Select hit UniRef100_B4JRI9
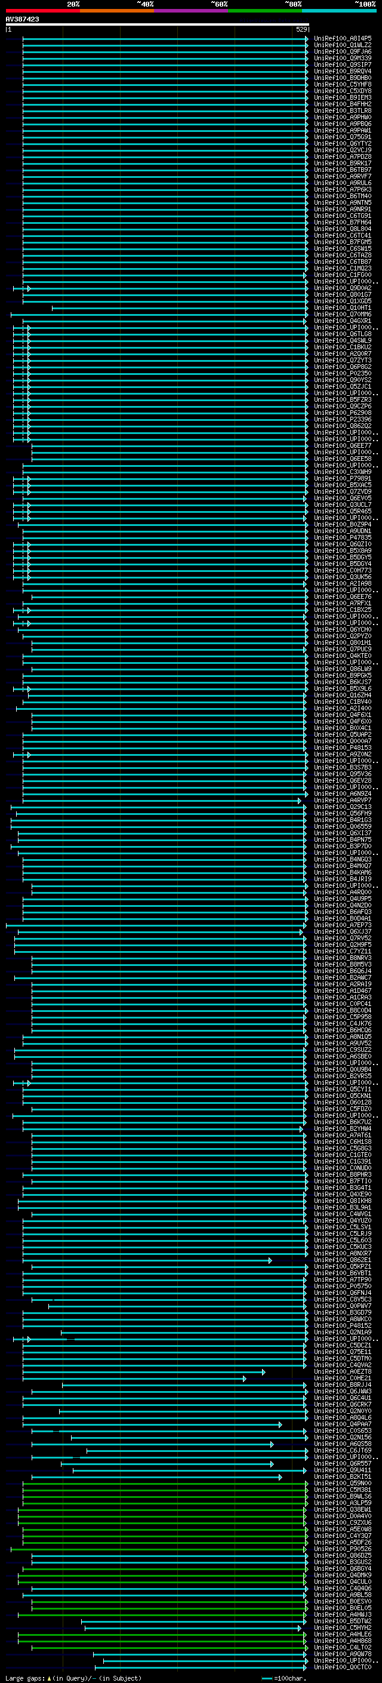Viewport: 382px width, 1683px height. (342, 879)
